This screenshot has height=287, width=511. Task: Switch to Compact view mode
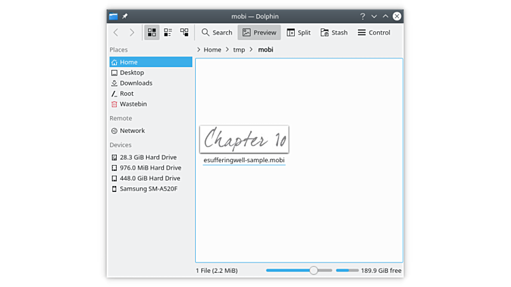[168, 33]
